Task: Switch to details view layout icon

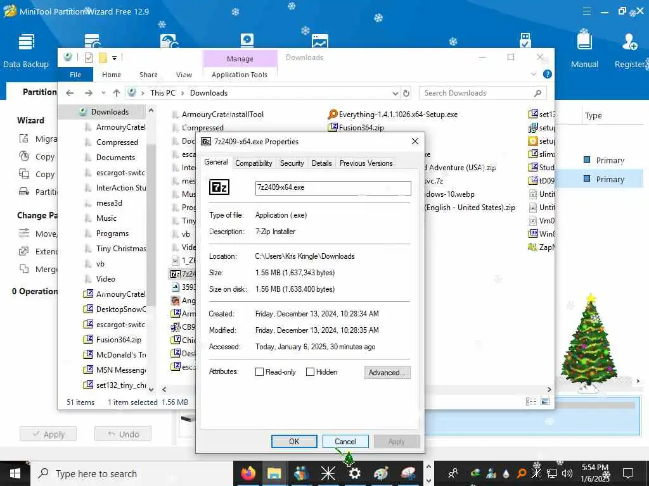Action: tap(530, 401)
